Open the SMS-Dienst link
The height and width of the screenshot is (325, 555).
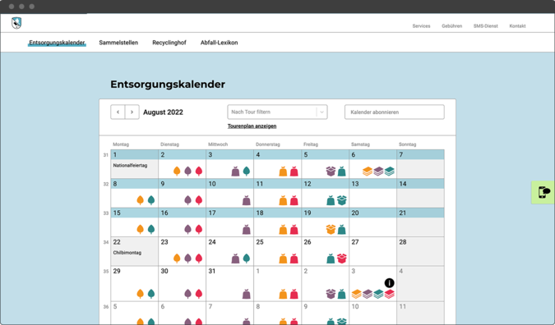coord(486,26)
